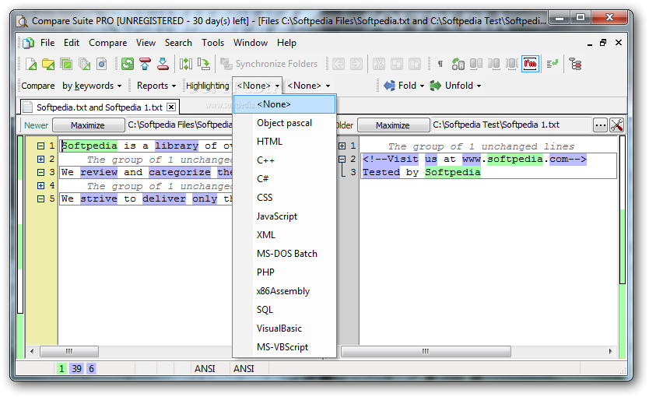
Task: Choose JavaScript highlighting
Action: (284, 216)
